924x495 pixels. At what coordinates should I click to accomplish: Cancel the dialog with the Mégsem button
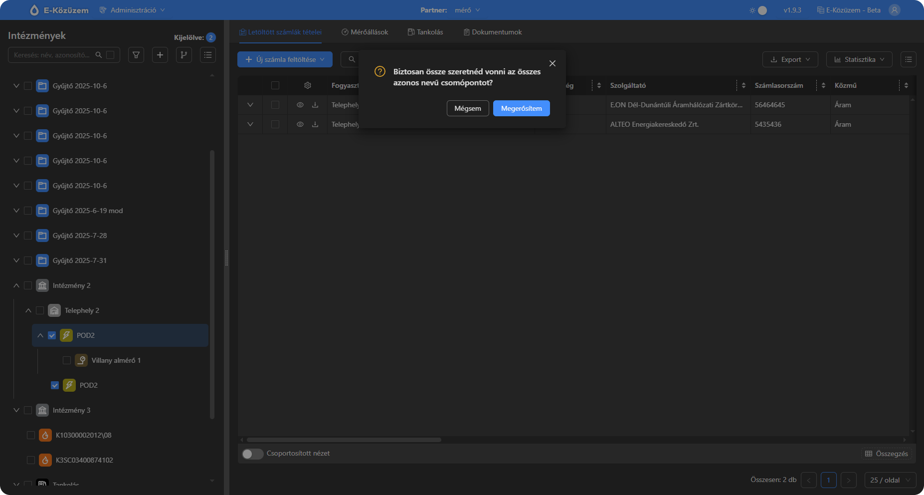point(467,108)
